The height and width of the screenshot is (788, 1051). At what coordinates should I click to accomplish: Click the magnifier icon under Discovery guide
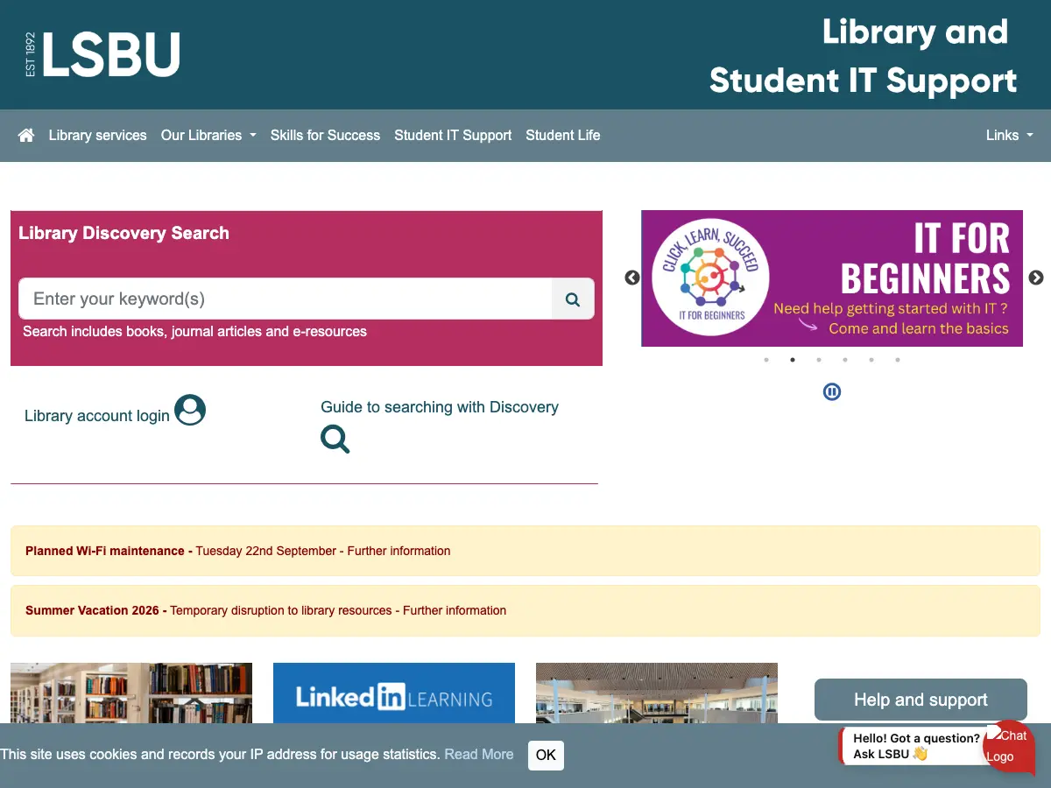335,439
